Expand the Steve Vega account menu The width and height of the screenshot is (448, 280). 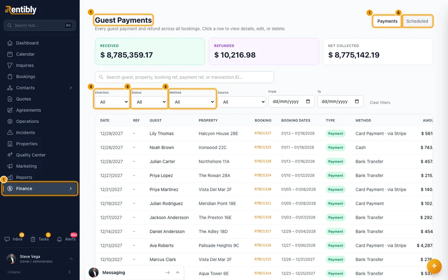[x=71, y=259]
